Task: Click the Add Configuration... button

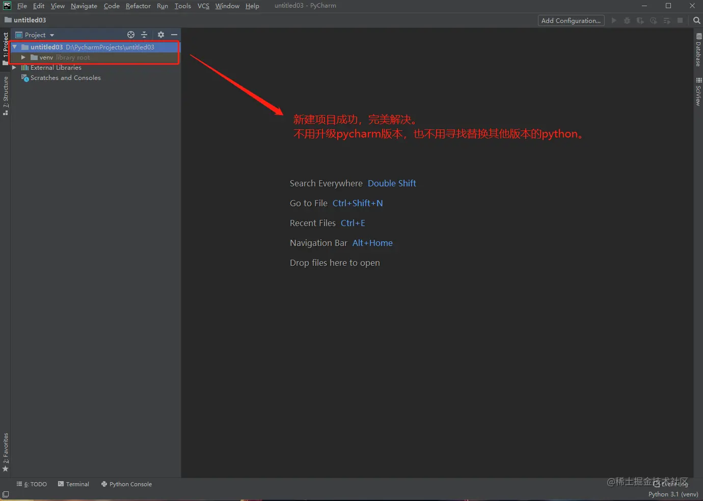Action: (x=571, y=20)
